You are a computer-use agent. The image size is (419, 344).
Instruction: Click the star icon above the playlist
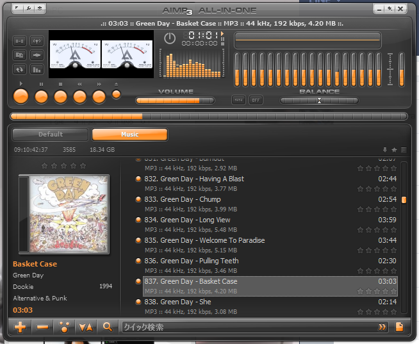(394, 150)
